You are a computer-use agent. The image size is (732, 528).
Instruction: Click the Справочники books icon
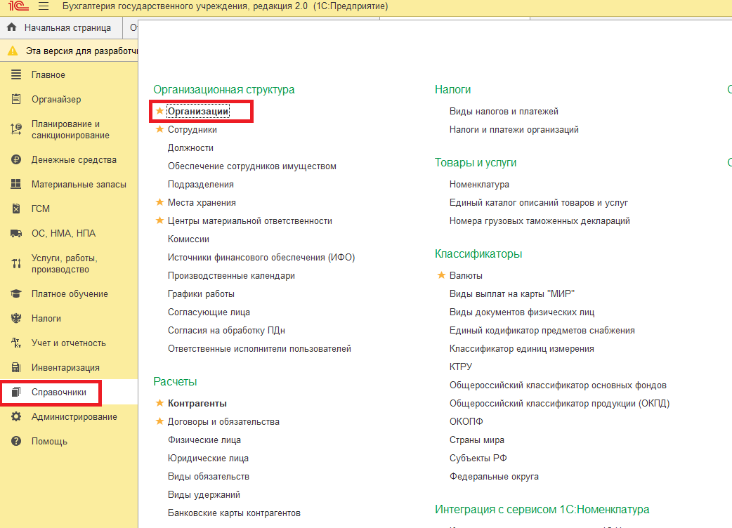(16, 392)
